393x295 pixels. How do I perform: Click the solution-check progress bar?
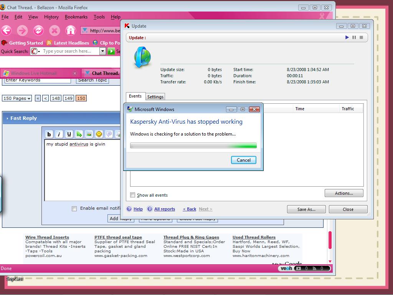193,146
